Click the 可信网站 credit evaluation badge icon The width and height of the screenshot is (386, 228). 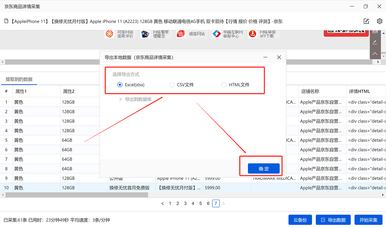109,34
